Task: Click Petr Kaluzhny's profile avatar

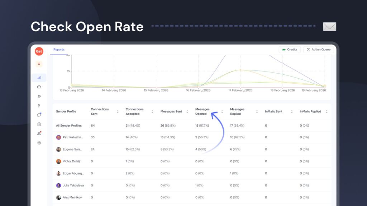Action: click(58, 137)
